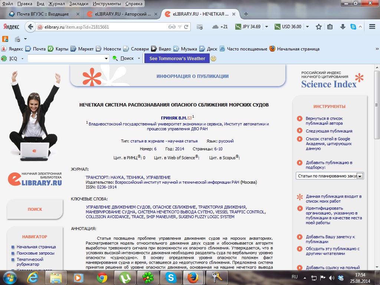The width and height of the screenshot is (380, 285).
Task: Open the Firefox hamburger menu
Action: click(x=372, y=27)
